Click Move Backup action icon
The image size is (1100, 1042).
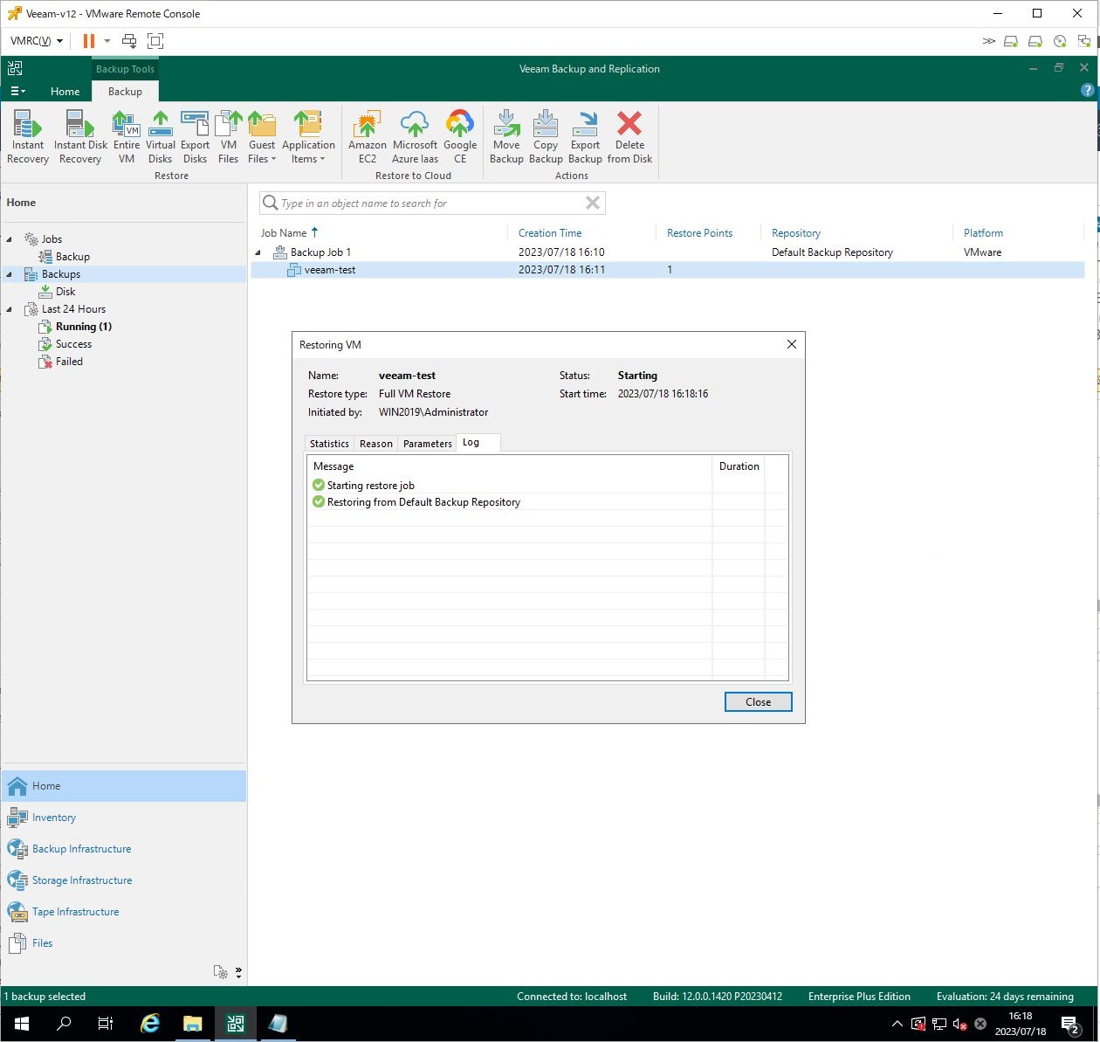tap(506, 138)
